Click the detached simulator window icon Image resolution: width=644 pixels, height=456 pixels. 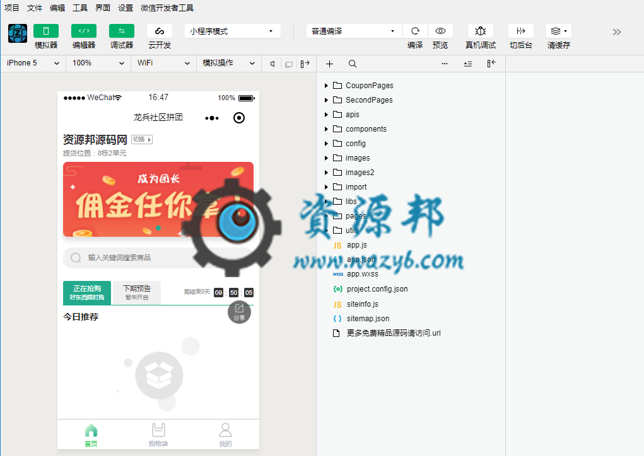(289, 64)
